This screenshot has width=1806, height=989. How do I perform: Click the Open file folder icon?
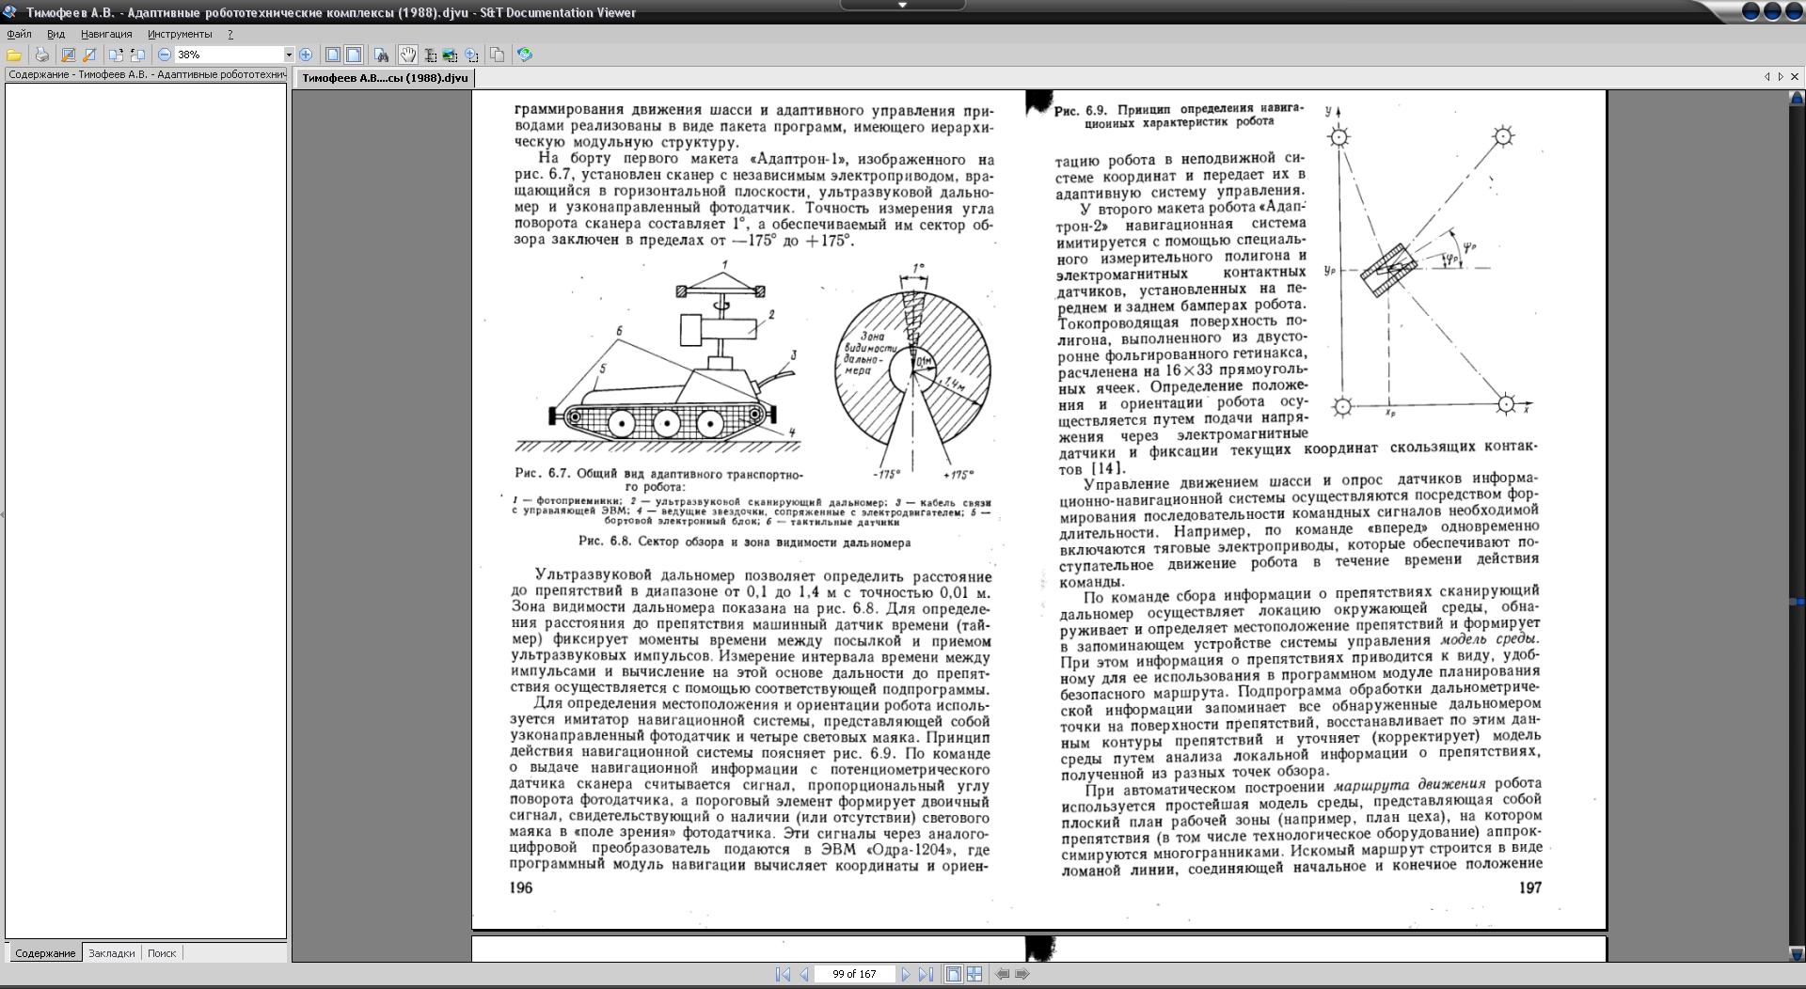[x=14, y=55]
